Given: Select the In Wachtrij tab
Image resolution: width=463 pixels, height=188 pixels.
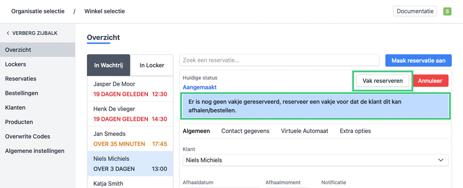Looking at the screenshot, I should 108,65.
